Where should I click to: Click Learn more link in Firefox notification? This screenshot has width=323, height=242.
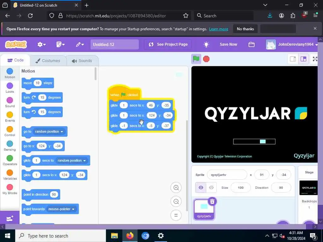219,29
